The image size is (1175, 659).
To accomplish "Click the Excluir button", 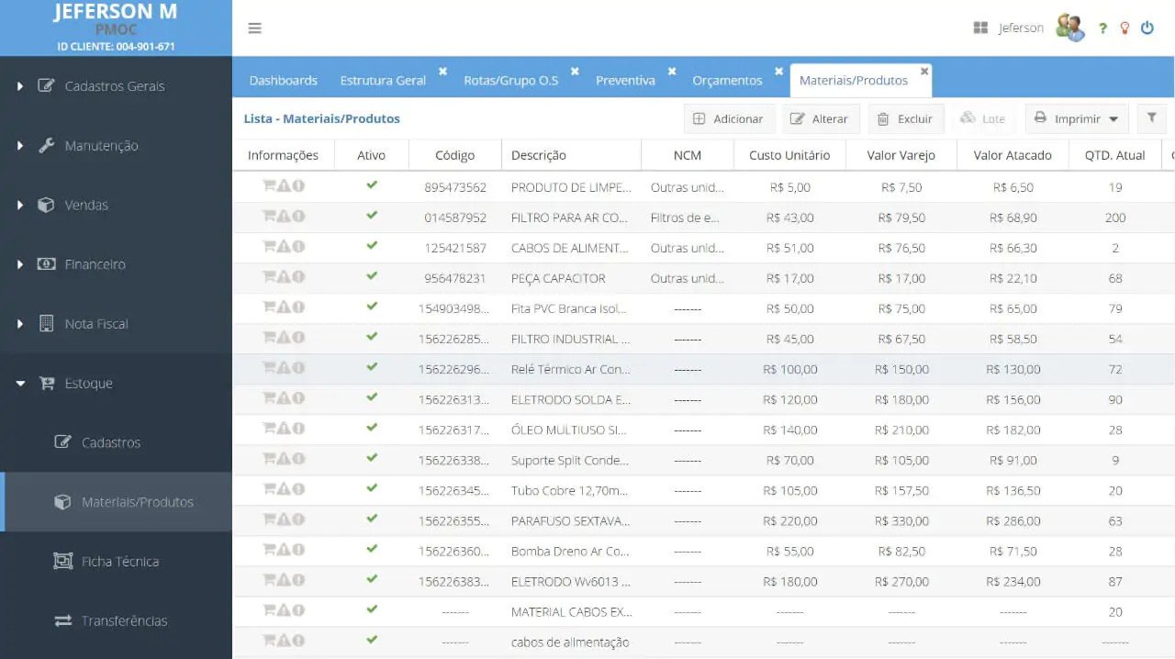I will pos(905,118).
